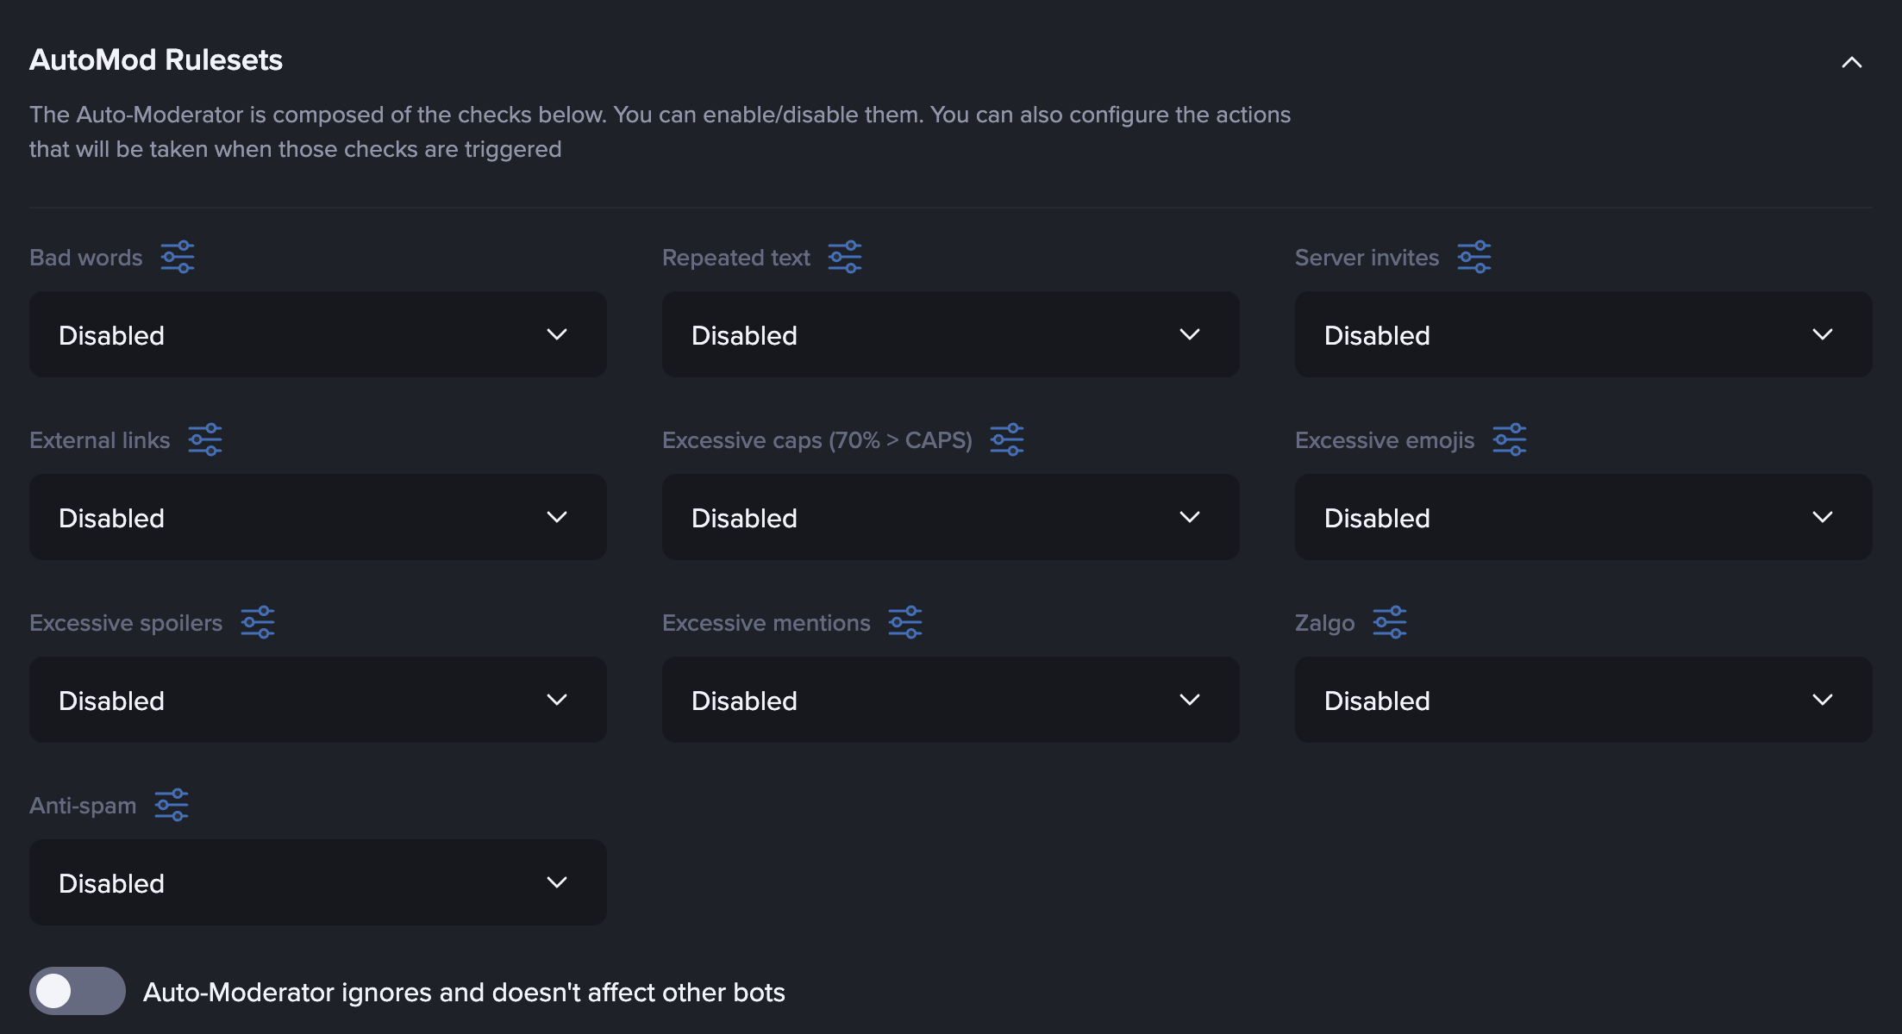
Task: Open Excessive emojis settings icon
Action: pyautogui.click(x=1510, y=439)
